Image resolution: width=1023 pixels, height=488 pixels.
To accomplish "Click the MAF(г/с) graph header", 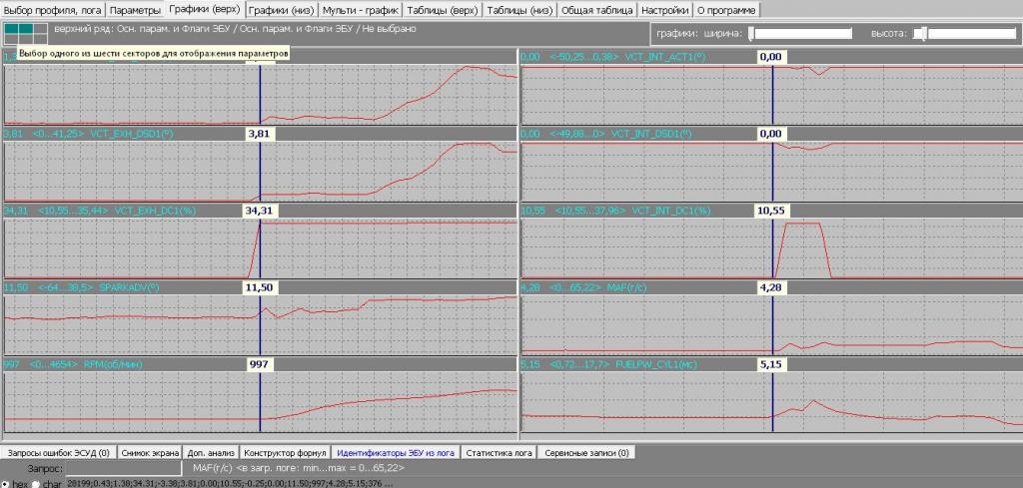I will click(x=772, y=287).
